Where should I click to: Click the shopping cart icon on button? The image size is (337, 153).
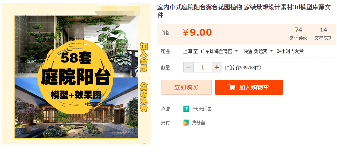pyautogui.click(x=232, y=87)
